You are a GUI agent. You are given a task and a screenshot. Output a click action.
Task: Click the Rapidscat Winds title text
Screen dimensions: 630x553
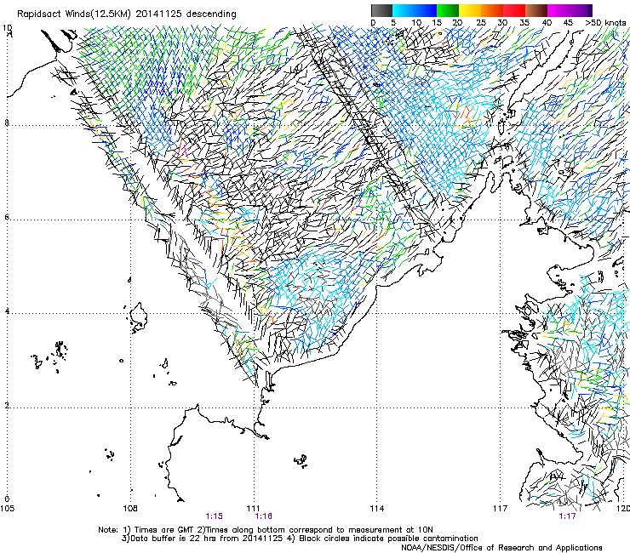click(x=127, y=14)
